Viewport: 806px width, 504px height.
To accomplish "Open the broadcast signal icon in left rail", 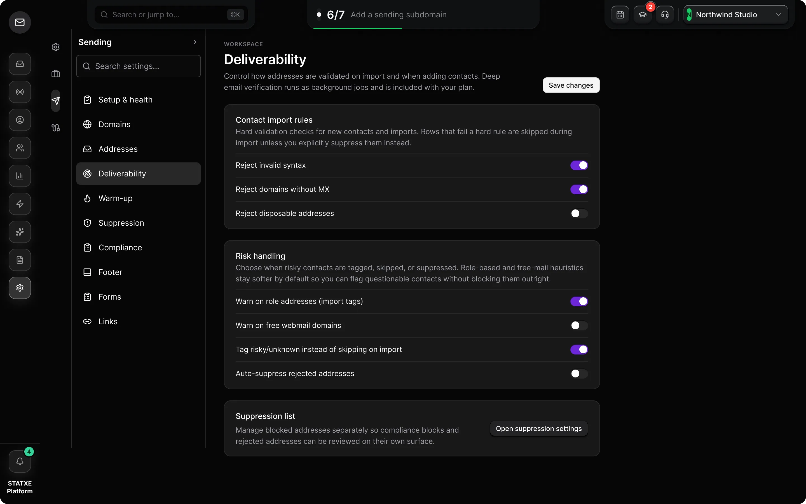I will click(x=20, y=92).
